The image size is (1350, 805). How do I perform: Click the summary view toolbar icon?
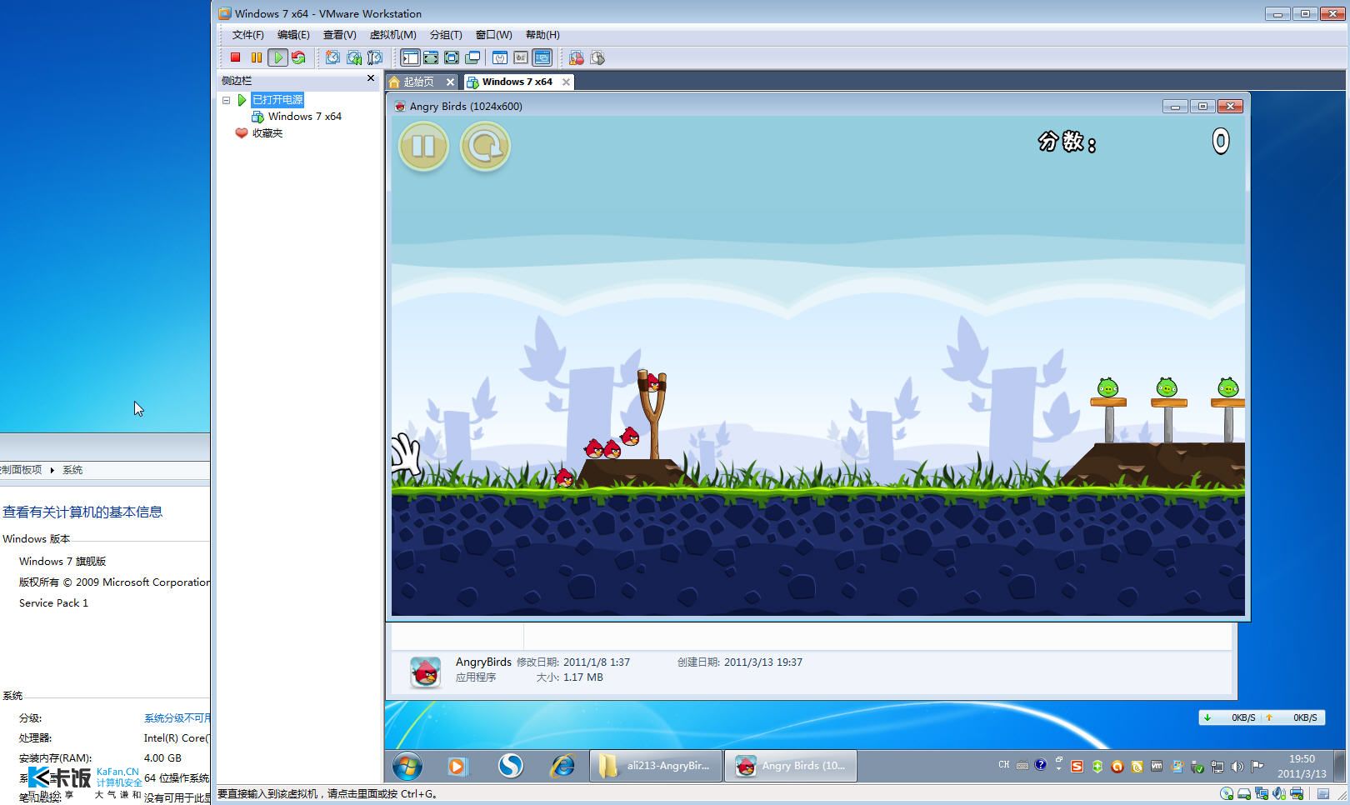tap(500, 57)
